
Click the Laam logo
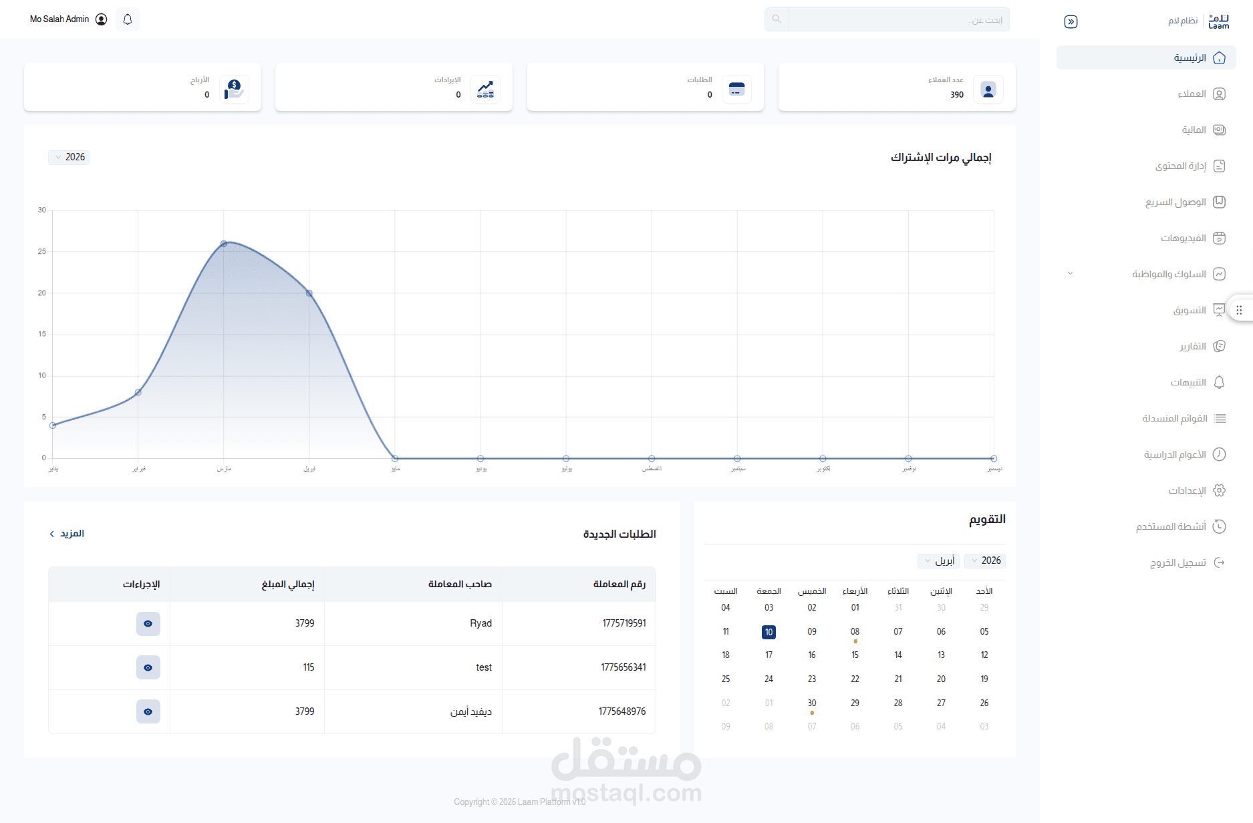(x=1218, y=21)
